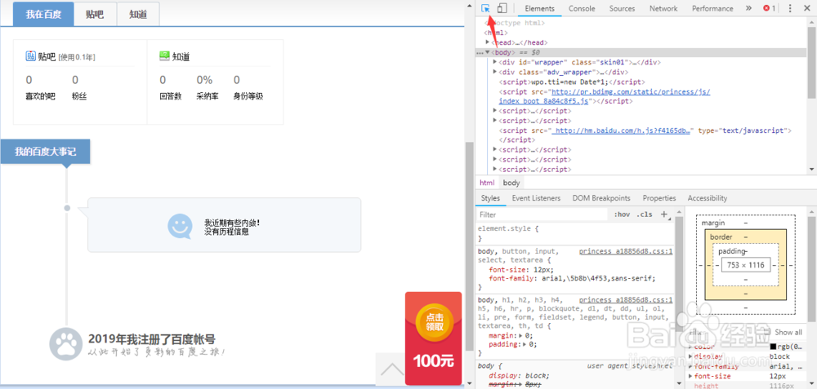
Task: Close the DevTools panel
Action: (808, 8)
